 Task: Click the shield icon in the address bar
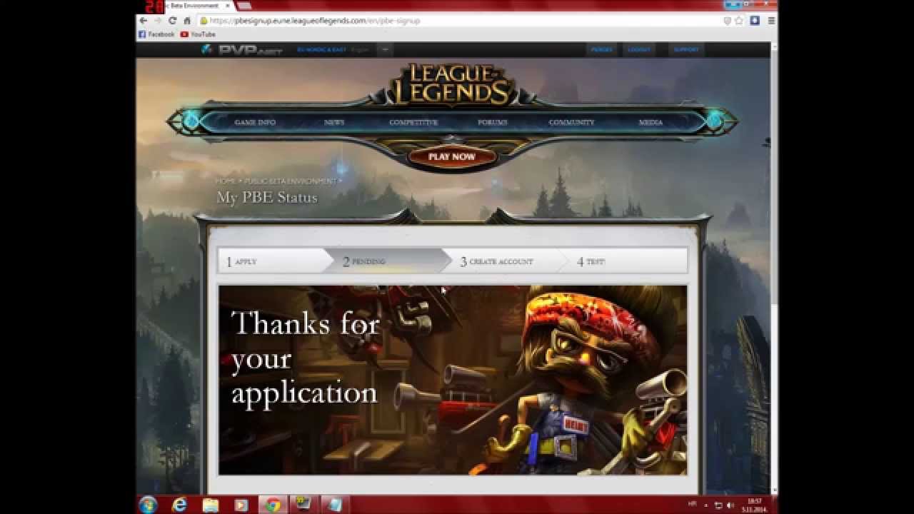tap(728, 21)
